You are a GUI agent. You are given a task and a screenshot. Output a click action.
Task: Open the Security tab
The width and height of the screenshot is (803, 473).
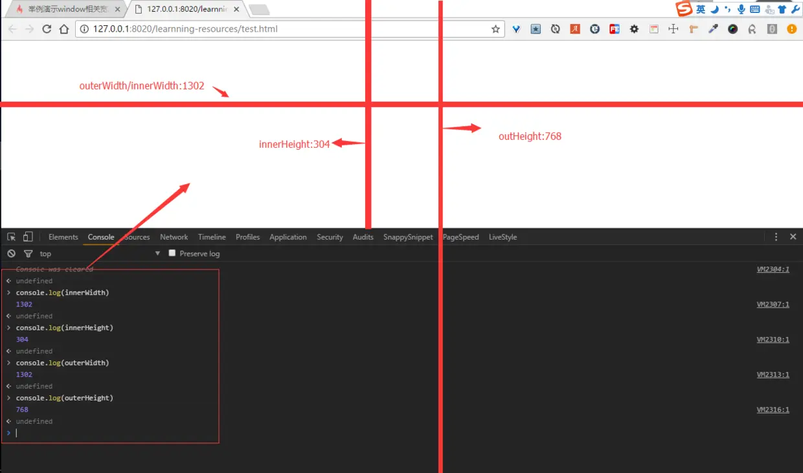[330, 237]
